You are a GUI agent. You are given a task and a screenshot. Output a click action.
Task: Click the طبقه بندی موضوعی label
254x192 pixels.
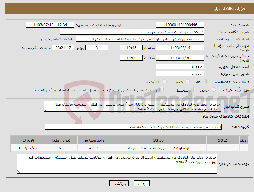[x=232, y=82]
